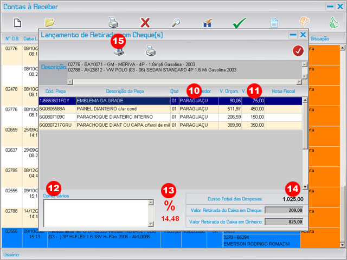The image size is (347, 260).
Task: Click part code 6Q0807217GRU
Action: click(55, 125)
